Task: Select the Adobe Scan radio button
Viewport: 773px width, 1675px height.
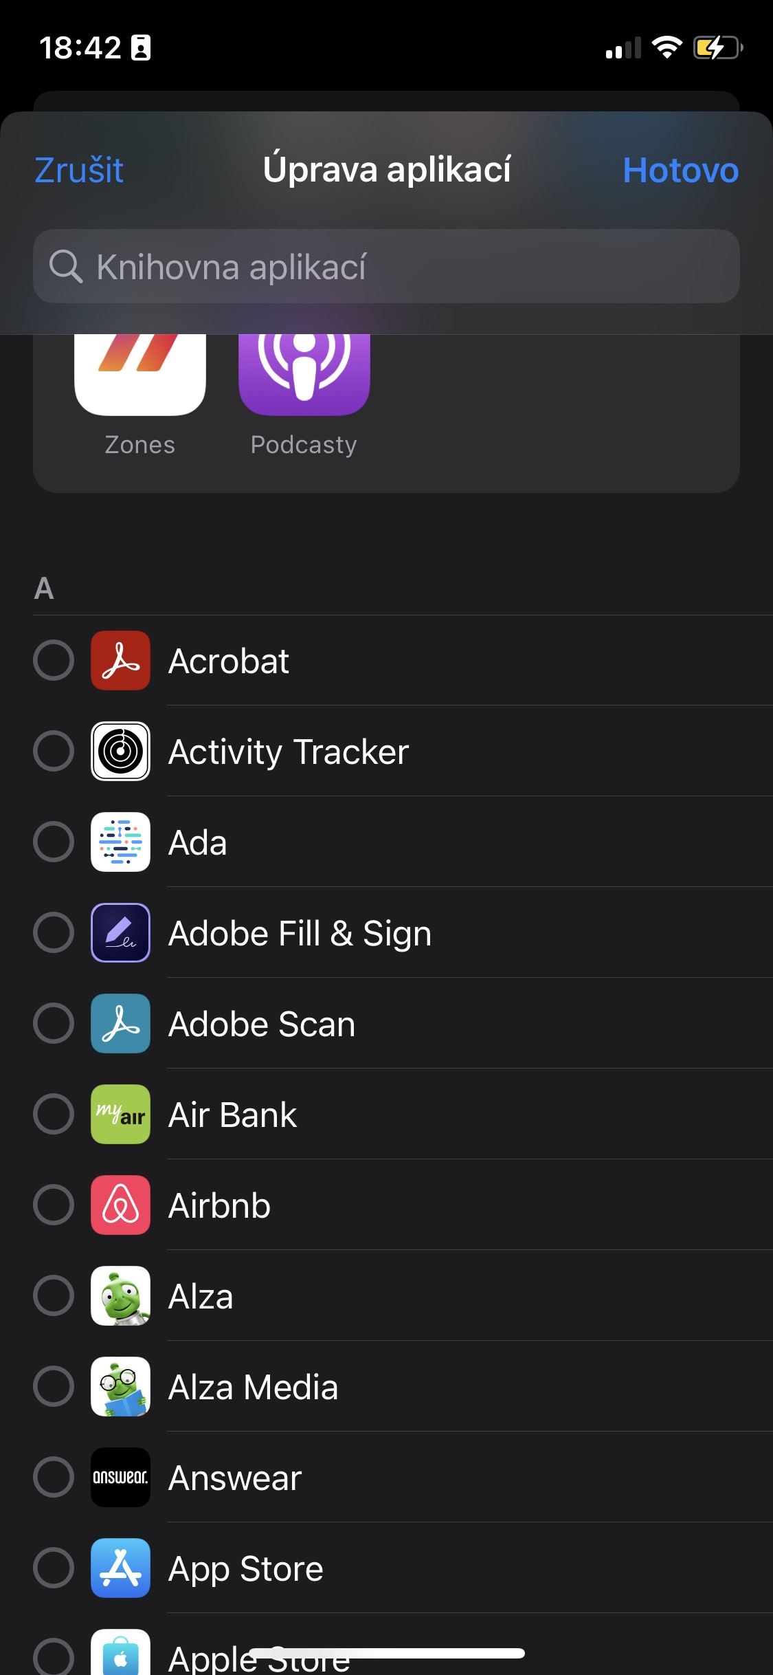Action: pyautogui.click(x=54, y=1024)
